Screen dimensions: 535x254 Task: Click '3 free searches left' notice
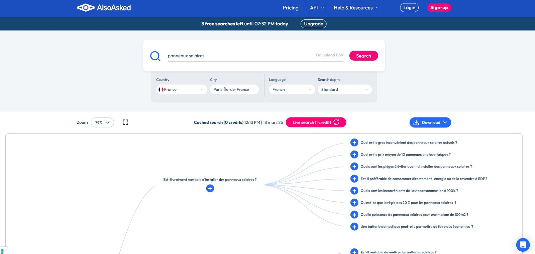point(244,24)
